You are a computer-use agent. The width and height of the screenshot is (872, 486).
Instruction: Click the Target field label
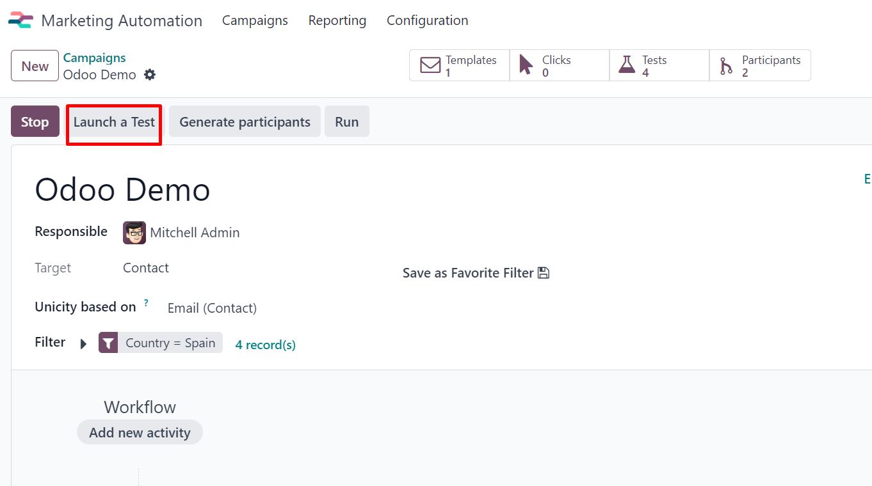pos(53,268)
